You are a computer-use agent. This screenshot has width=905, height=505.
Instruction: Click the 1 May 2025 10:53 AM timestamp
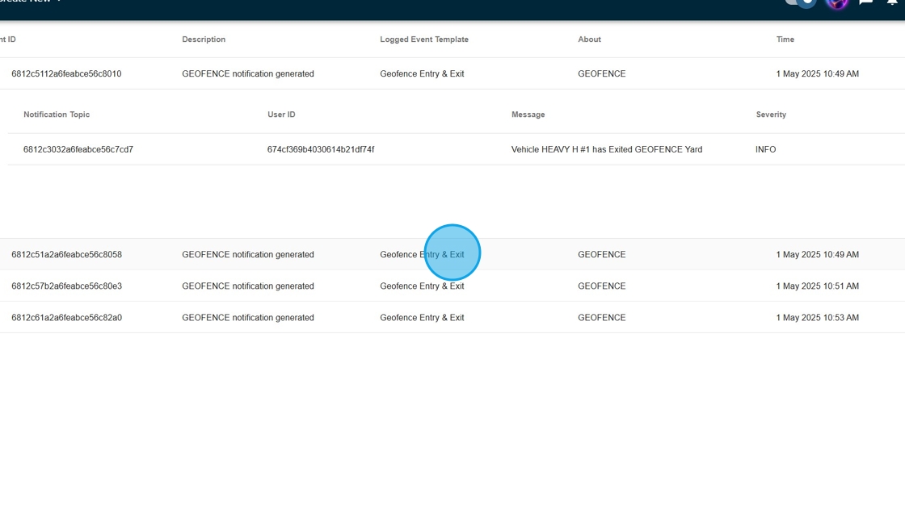pyautogui.click(x=817, y=317)
